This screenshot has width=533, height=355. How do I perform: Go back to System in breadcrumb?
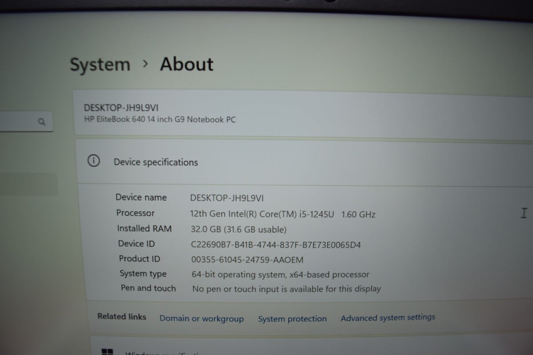point(100,65)
